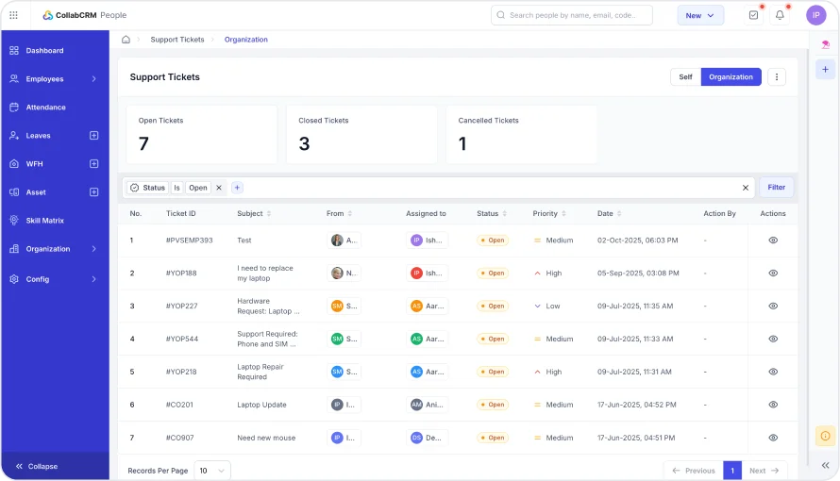The image size is (840, 481).
Task: Open the pink assistant icon in right sidebar
Action: tap(825, 44)
